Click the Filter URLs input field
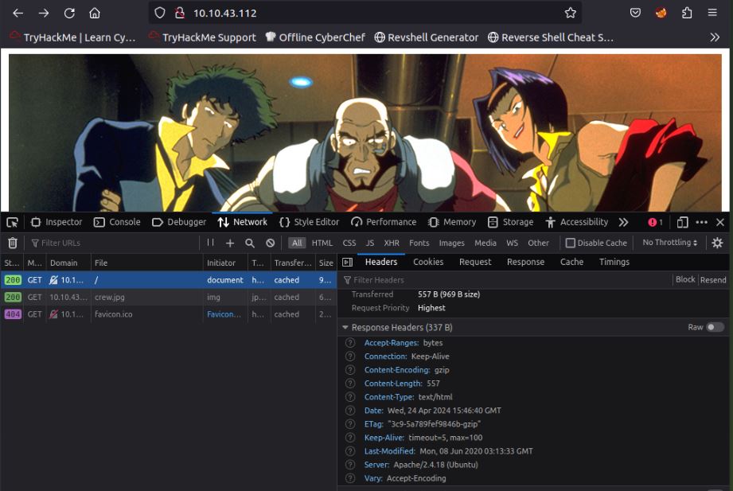The image size is (733, 491). click(x=114, y=243)
